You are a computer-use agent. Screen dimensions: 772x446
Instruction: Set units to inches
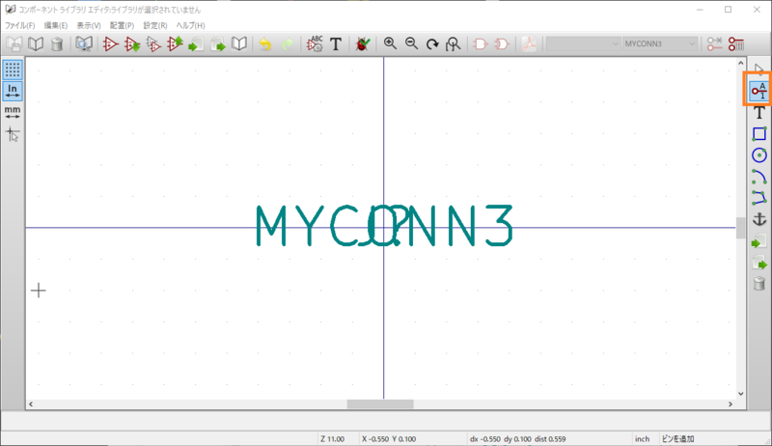point(13,91)
